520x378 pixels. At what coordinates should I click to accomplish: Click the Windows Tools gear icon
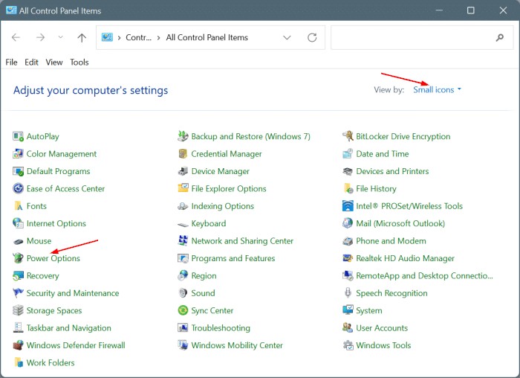tap(348, 345)
